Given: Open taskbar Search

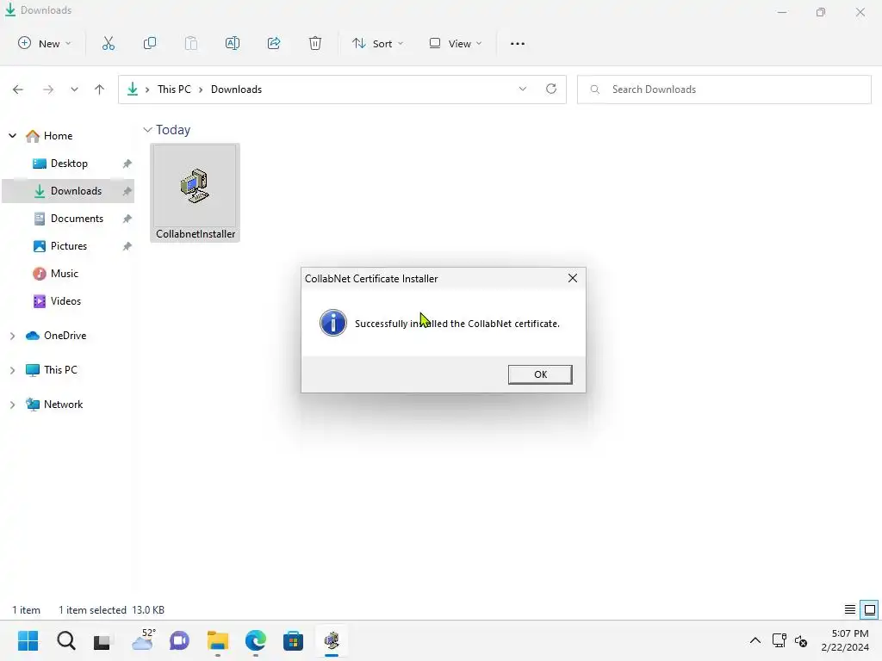Looking at the screenshot, I should (x=65, y=640).
